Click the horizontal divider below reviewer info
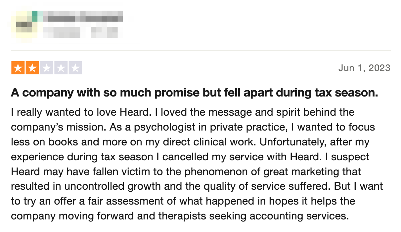401x232 pixels. coord(201,50)
